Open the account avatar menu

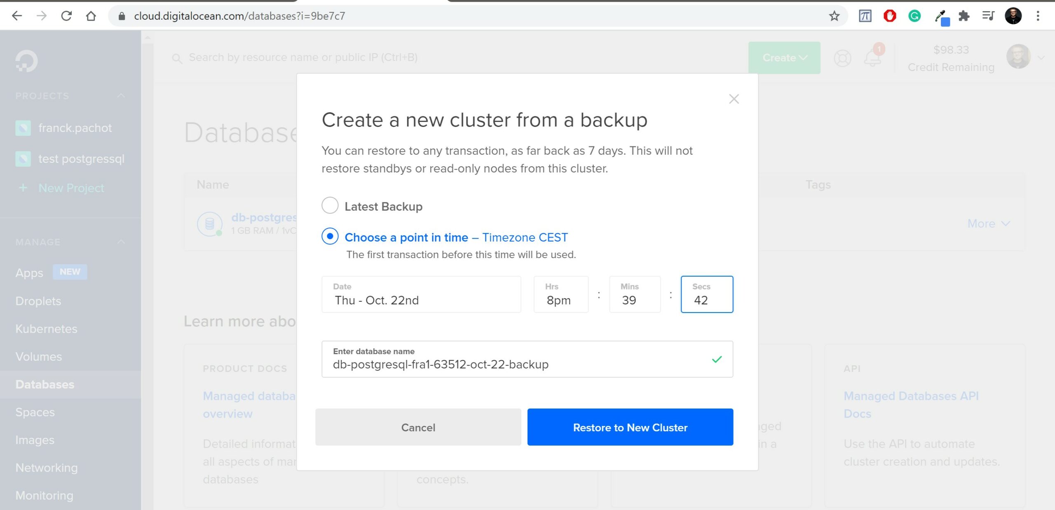coord(1019,56)
